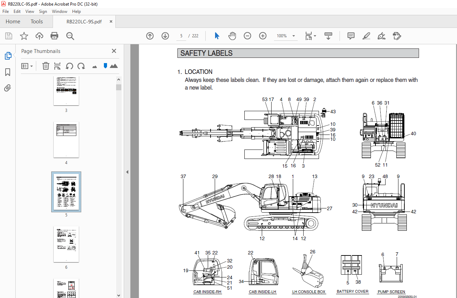Delete the selected page with trash icon

click(46, 66)
